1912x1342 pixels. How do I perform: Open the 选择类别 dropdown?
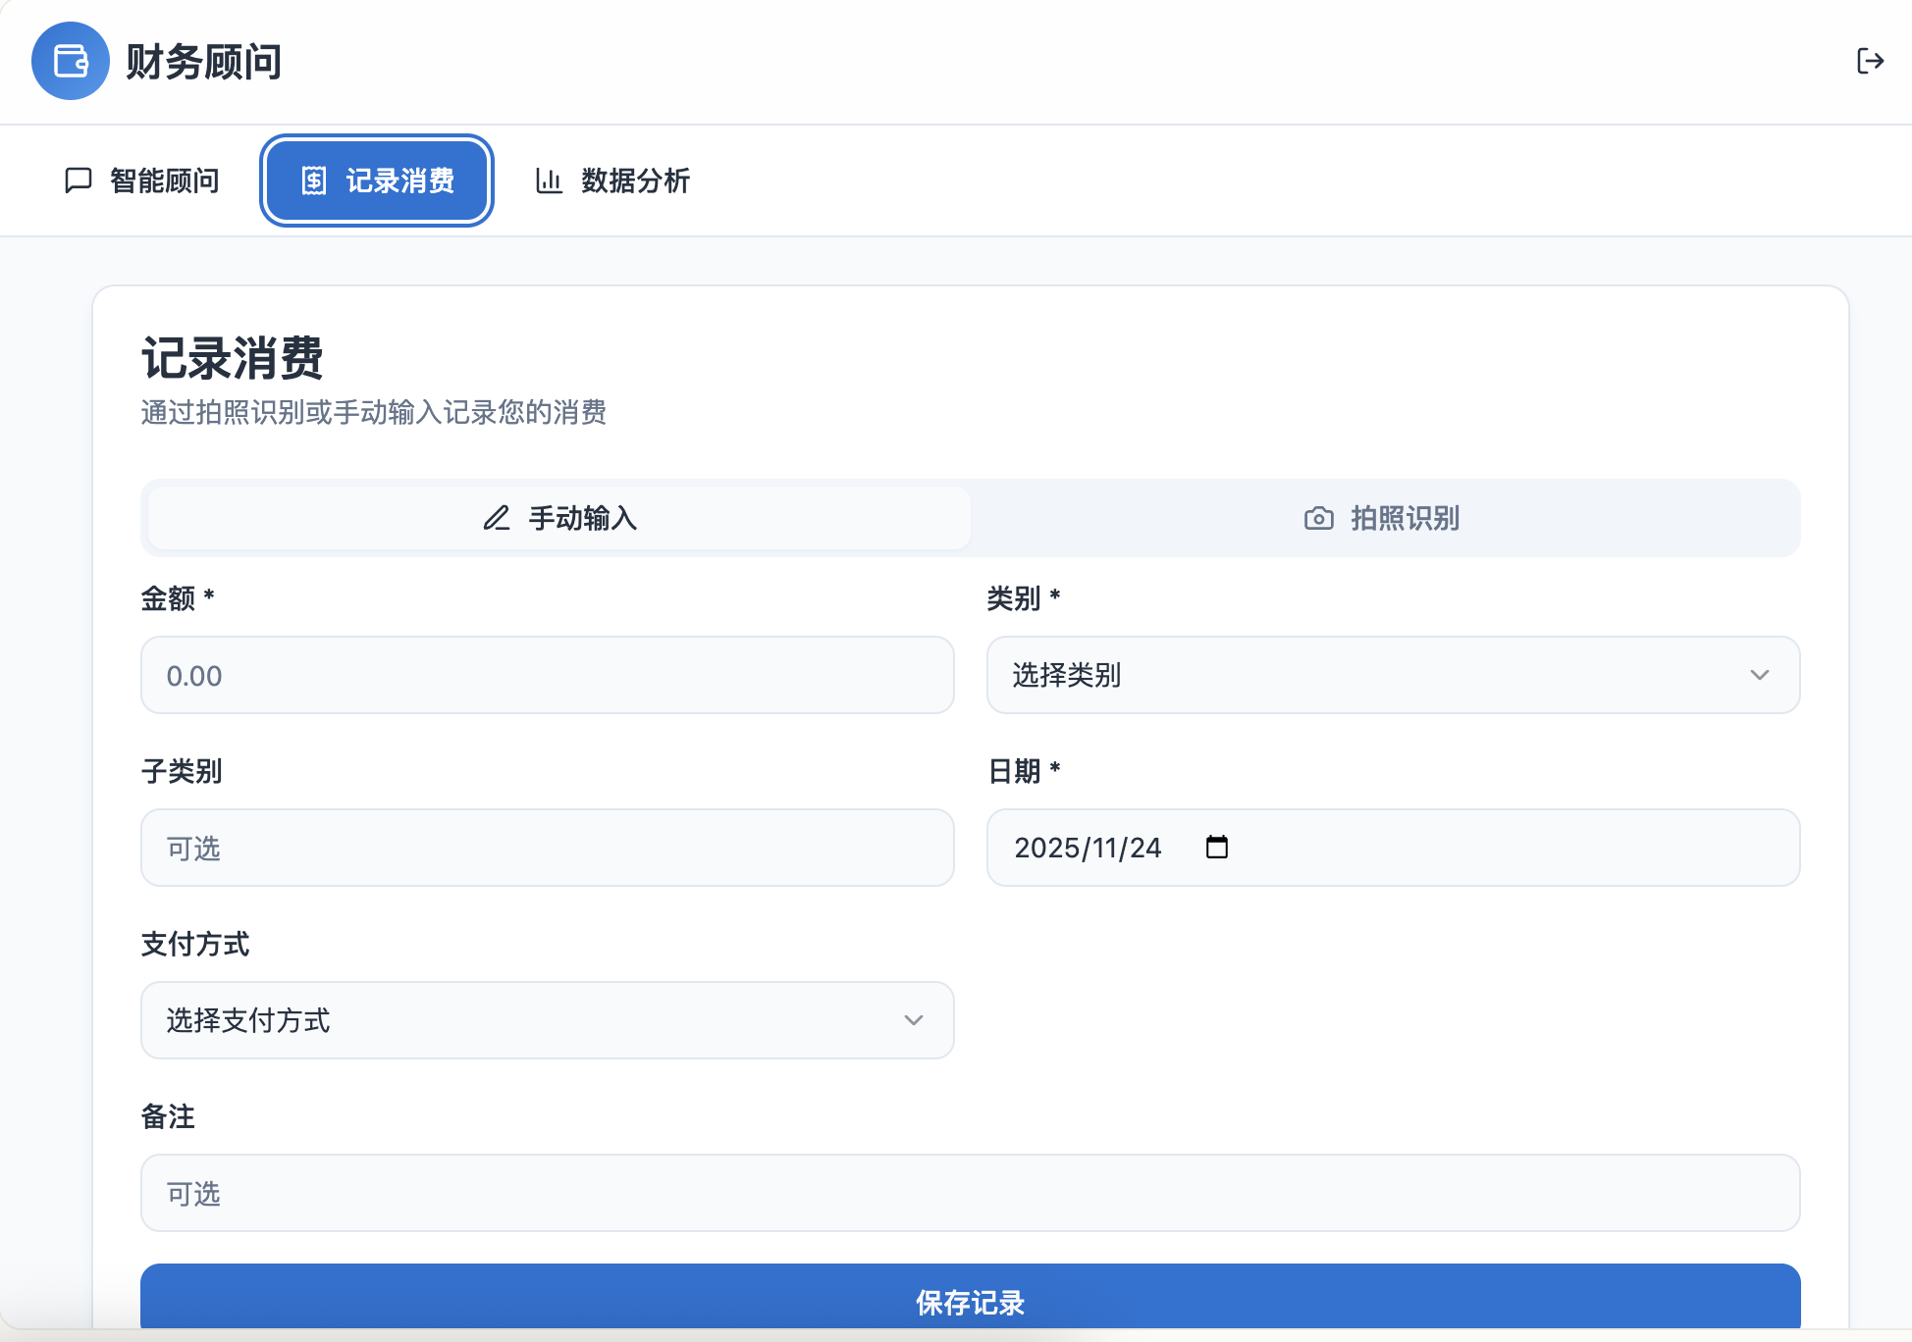point(1392,675)
